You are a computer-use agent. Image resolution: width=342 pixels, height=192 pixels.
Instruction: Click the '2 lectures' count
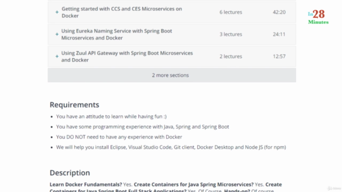pos(231,57)
